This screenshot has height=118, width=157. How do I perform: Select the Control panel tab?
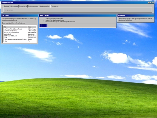point(23,6)
